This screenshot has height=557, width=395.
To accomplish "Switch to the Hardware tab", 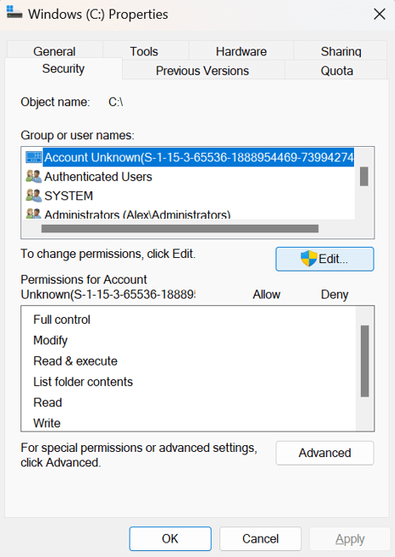I will pyautogui.click(x=241, y=51).
